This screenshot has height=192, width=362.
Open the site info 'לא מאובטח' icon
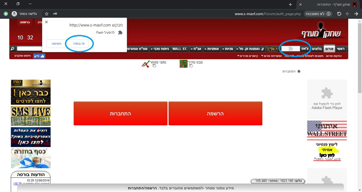coord(329,14)
